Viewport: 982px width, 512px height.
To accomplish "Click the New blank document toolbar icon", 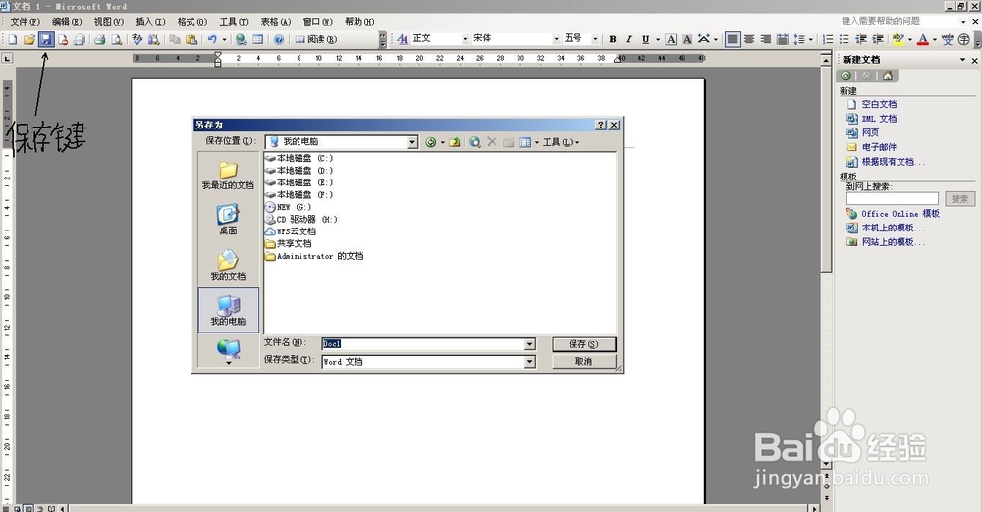I will coord(13,39).
